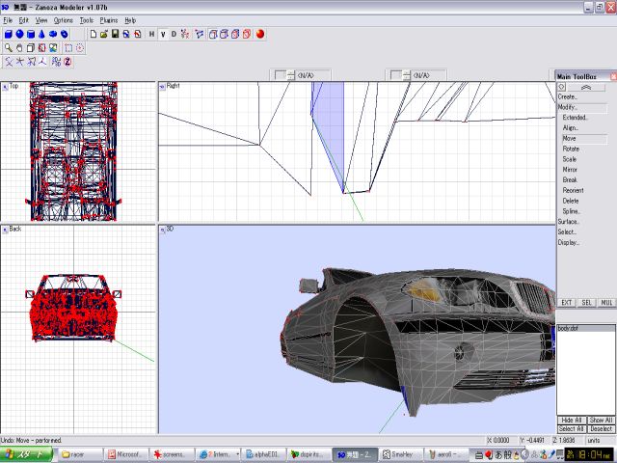This screenshot has width=617, height=463.
Task: Click the blue cube primitive icon
Action: pyautogui.click(x=8, y=34)
